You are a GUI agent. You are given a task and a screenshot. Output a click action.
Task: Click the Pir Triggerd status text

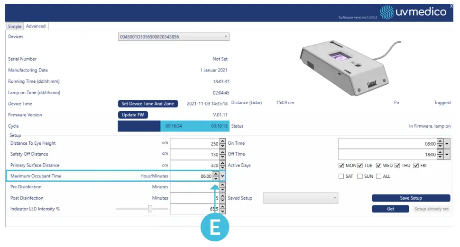click(442, 102)
